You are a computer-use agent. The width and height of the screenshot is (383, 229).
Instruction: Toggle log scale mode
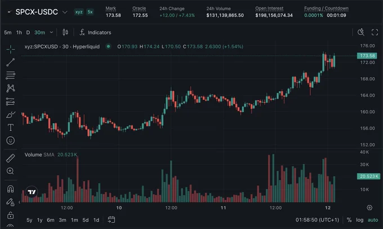point(359,220)
